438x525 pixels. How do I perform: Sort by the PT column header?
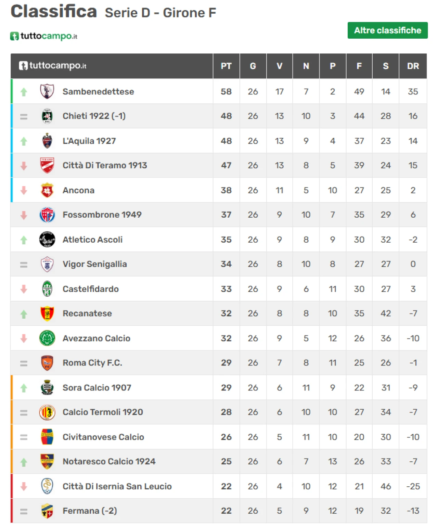pyautogui.click(x=226, y=66)
